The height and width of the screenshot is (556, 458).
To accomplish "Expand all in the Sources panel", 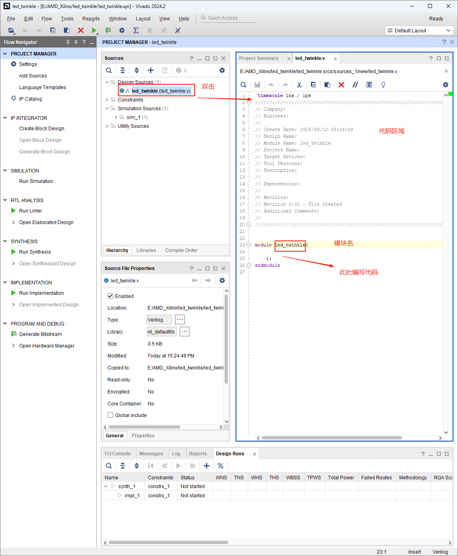I will click(137, 70).
